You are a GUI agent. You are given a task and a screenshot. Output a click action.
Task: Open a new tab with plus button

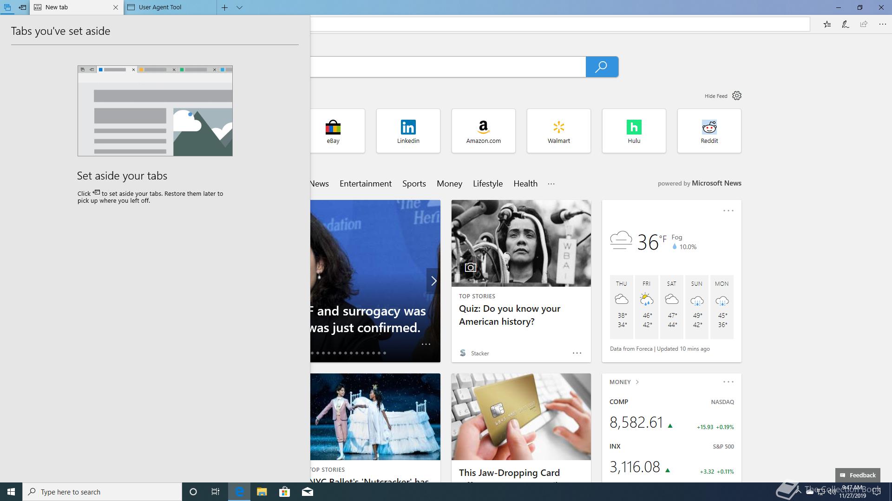click(x=224, y=7)
